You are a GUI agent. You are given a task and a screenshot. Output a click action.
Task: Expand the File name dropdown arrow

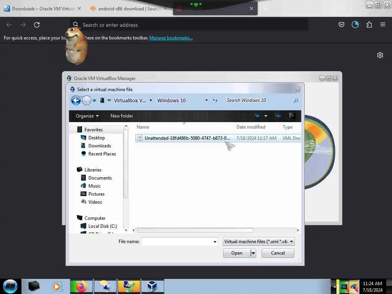tap(215, 242)
